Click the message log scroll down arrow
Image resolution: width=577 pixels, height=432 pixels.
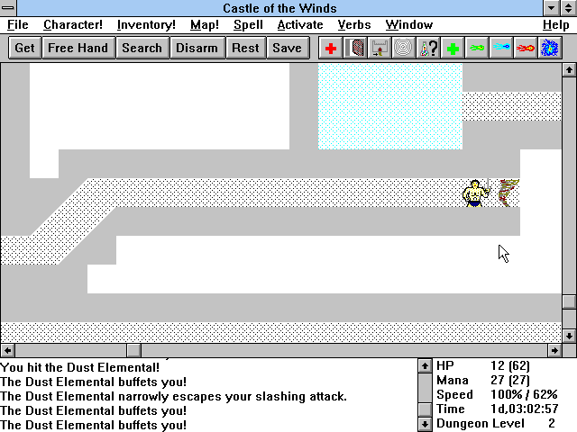tap(425, 424)
